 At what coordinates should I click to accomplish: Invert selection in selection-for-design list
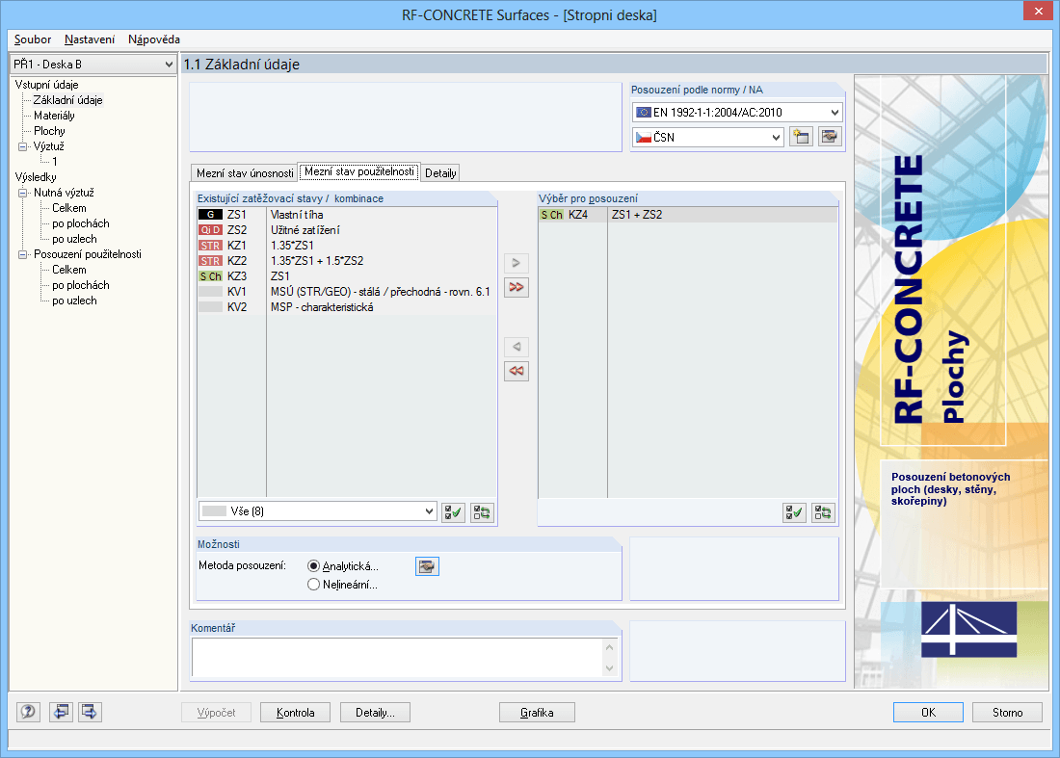(823, 512)
